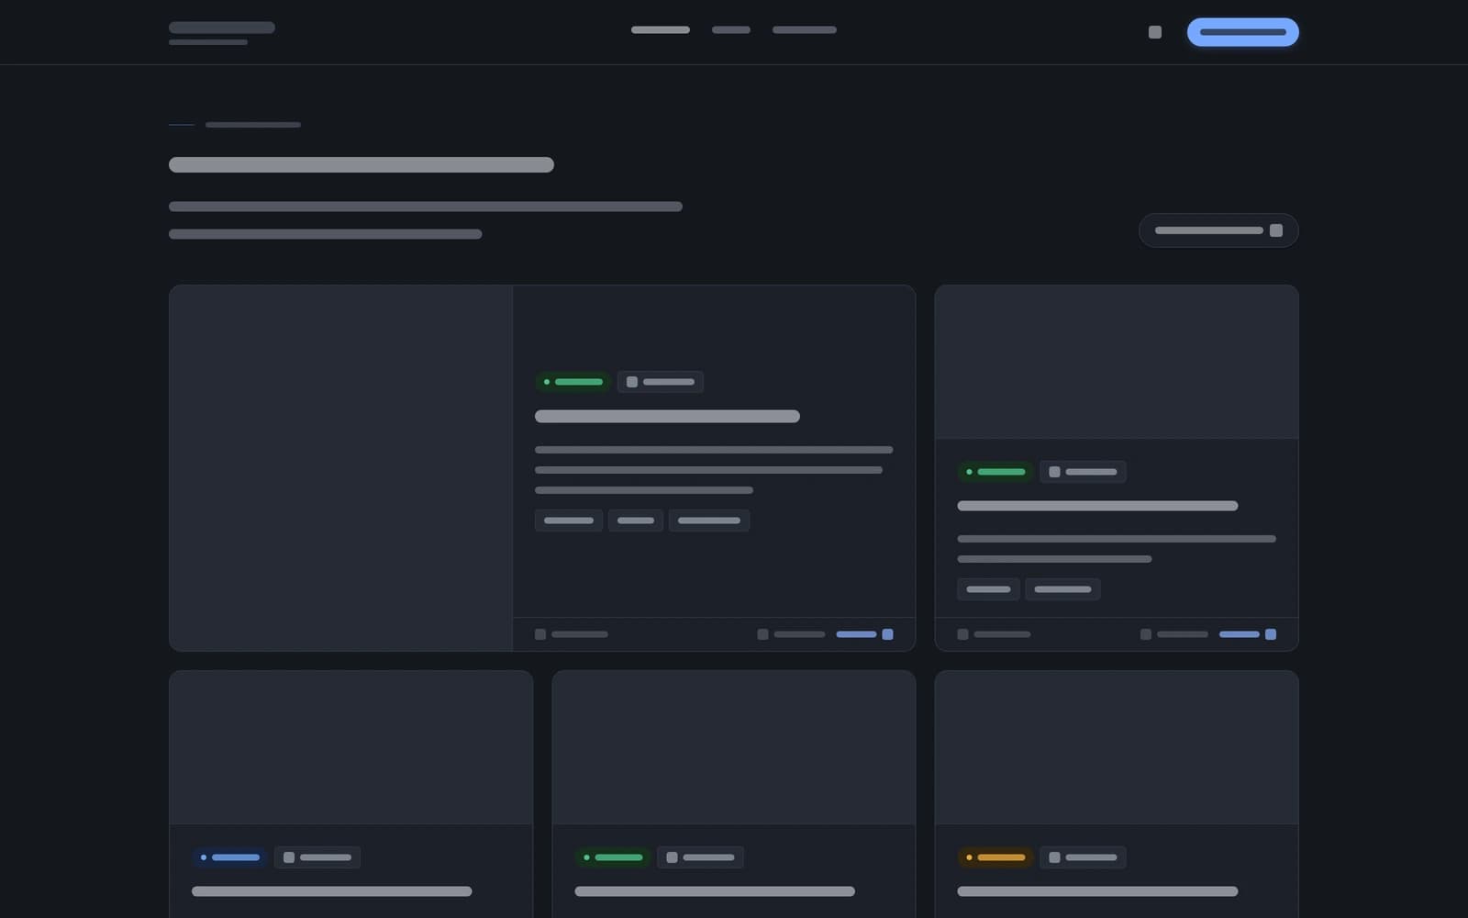The width and height of the screenshot is (1468, 918).
Task: Open the title line of the top-right card
Action: click(x=1097, y=506)
